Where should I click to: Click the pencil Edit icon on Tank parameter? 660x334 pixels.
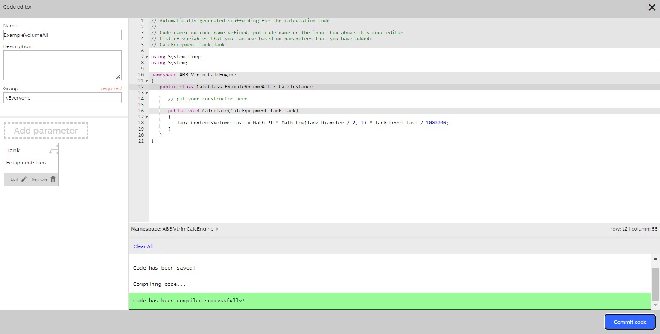pos(24,179)
